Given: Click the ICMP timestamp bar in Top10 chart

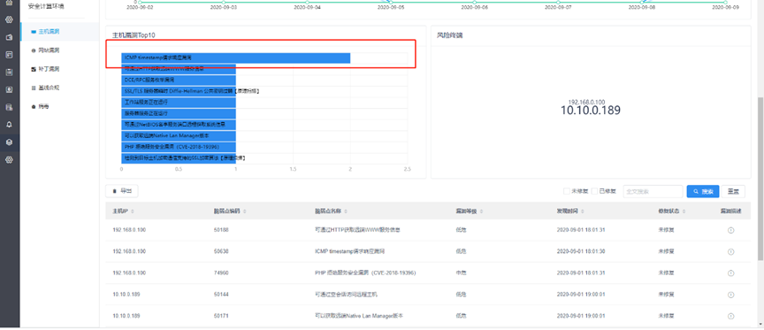Looking at the screenshot, I should tap(236, 58).
